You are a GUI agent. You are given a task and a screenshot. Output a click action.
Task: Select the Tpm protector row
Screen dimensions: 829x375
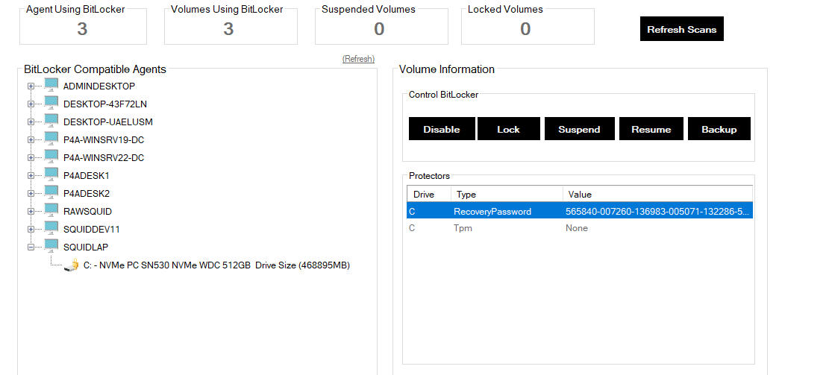pyautogui.click(x=522, y=228)
